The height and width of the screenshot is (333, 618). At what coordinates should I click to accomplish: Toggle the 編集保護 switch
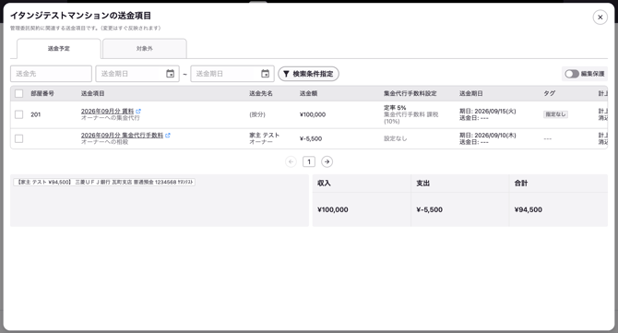(x=572, y=74)
